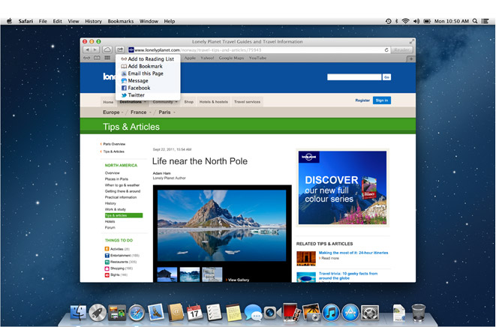The height and width of the screenshot is (327, 496).
Task: Open Safari compass in the Dock
Action: point(137,313)
